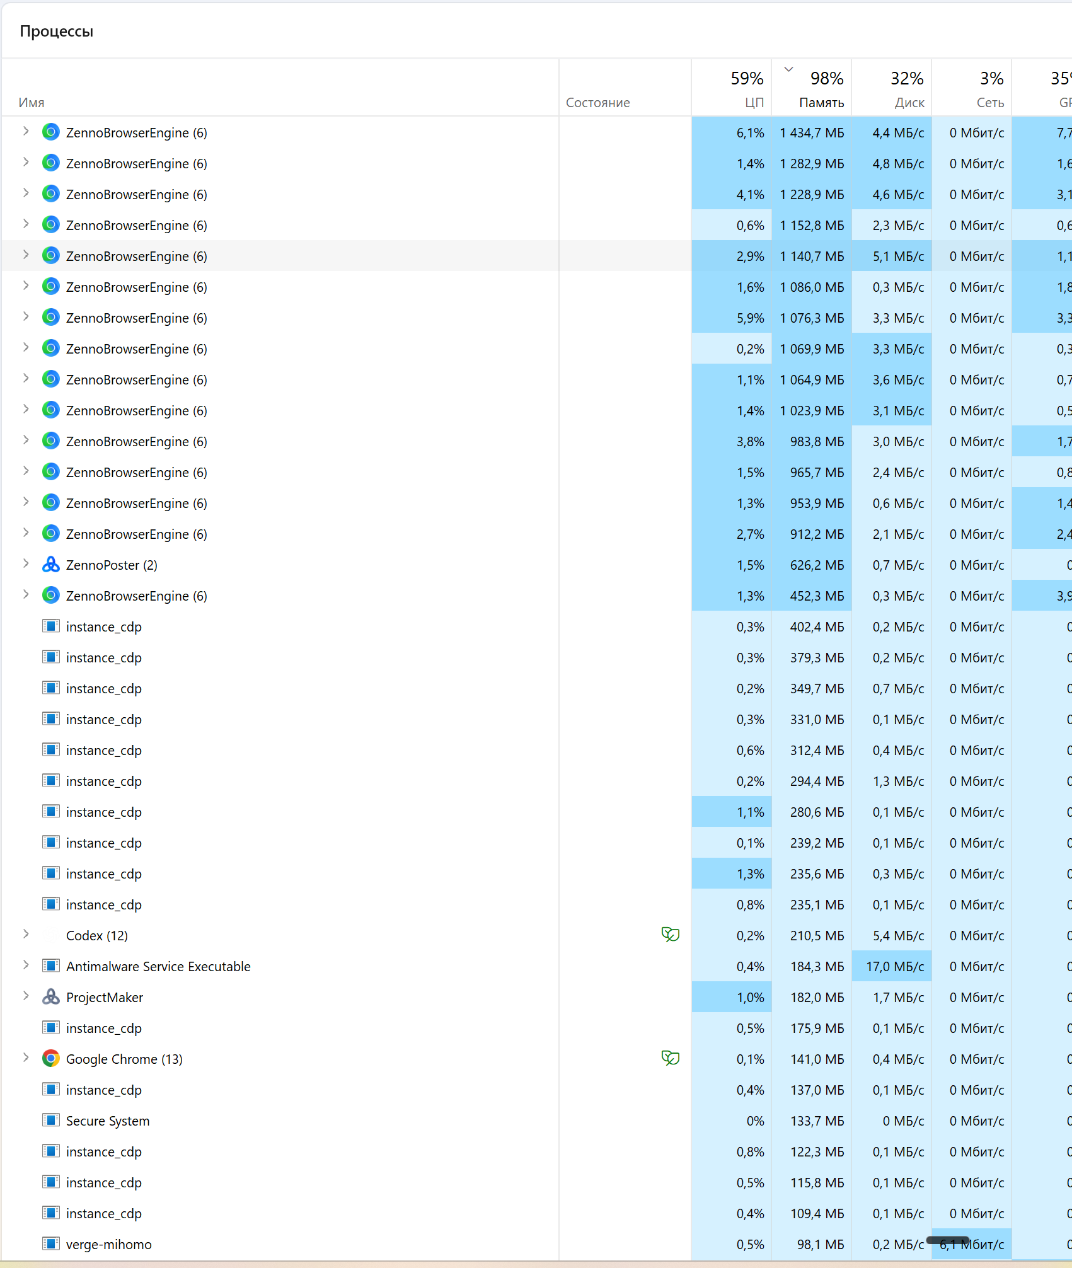Select the Secure System process name
Image resolution: width=1072 pixels, height=1268 pixels.
[108, 1121]
